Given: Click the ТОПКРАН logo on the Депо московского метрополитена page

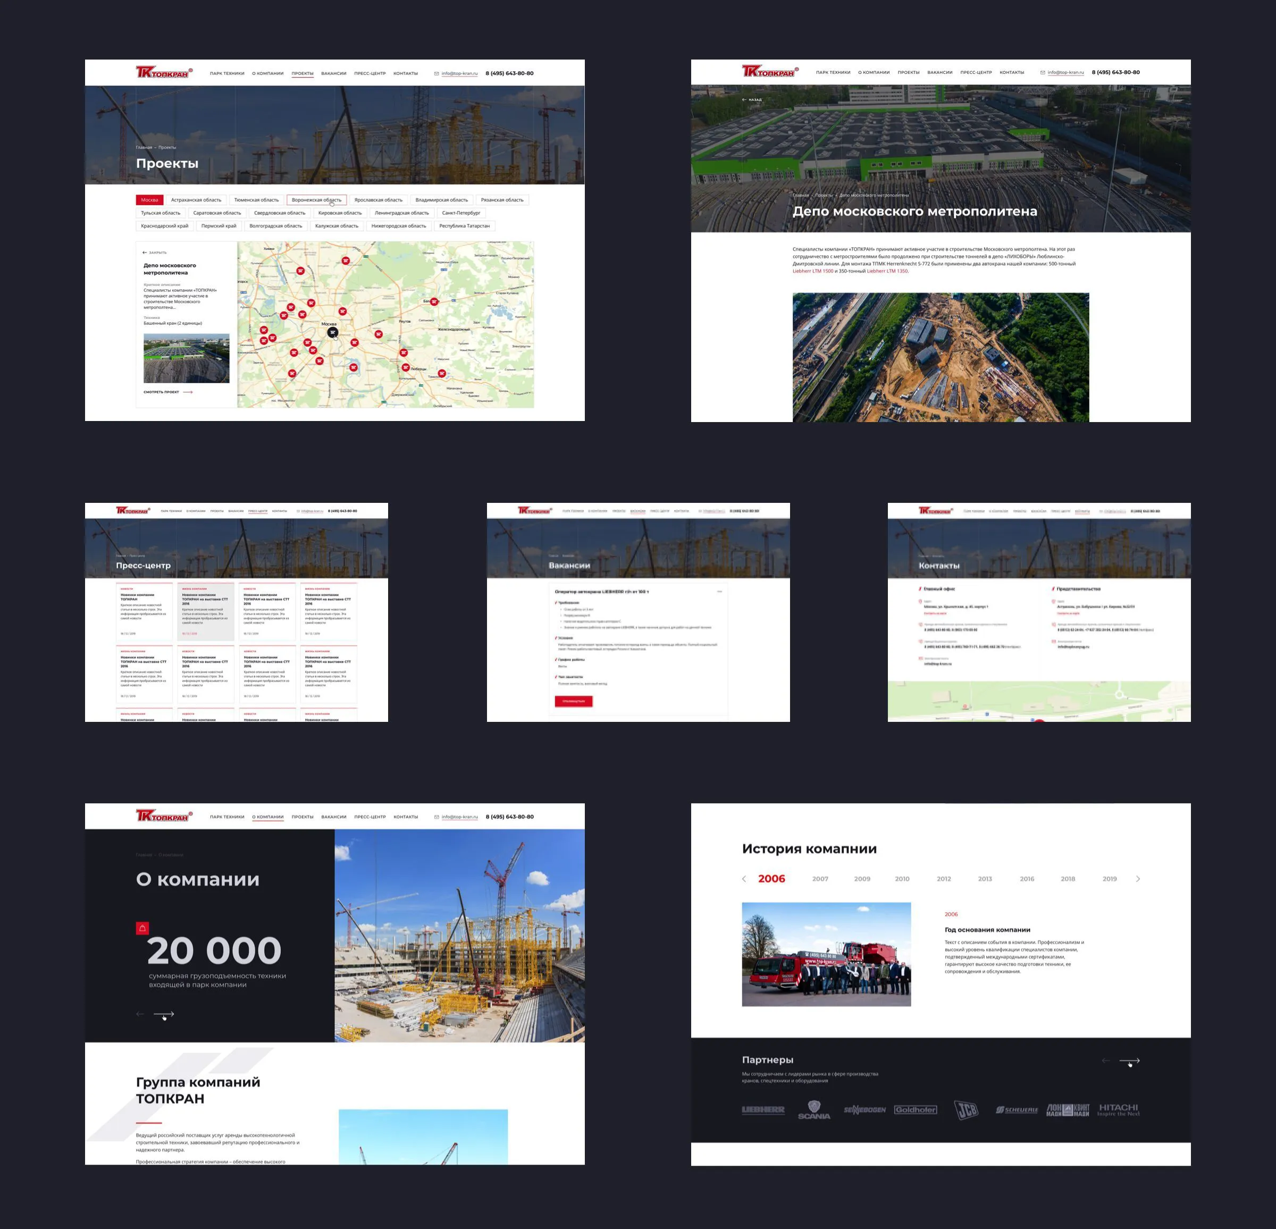Looking at the screenshot, I should 770,72.
